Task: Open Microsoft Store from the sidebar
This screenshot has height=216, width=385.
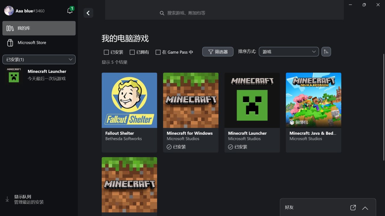Action: click(39, 43)
